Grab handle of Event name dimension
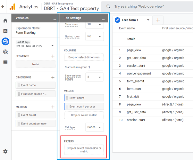The image size is (193, 160). pyautogui.click(x=19, y=85)
